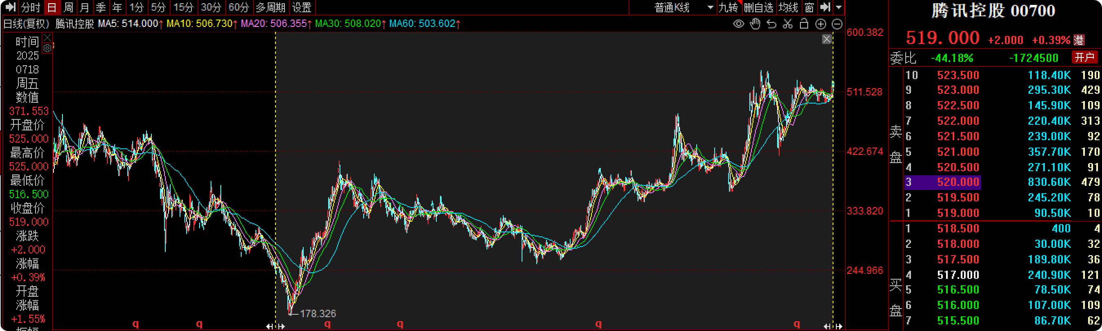Click the 收盘价 519.000 value in info panel

[x=29, y=222]
